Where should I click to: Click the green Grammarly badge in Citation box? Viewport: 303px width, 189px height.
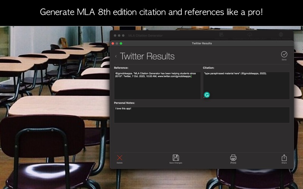point(207,95)
